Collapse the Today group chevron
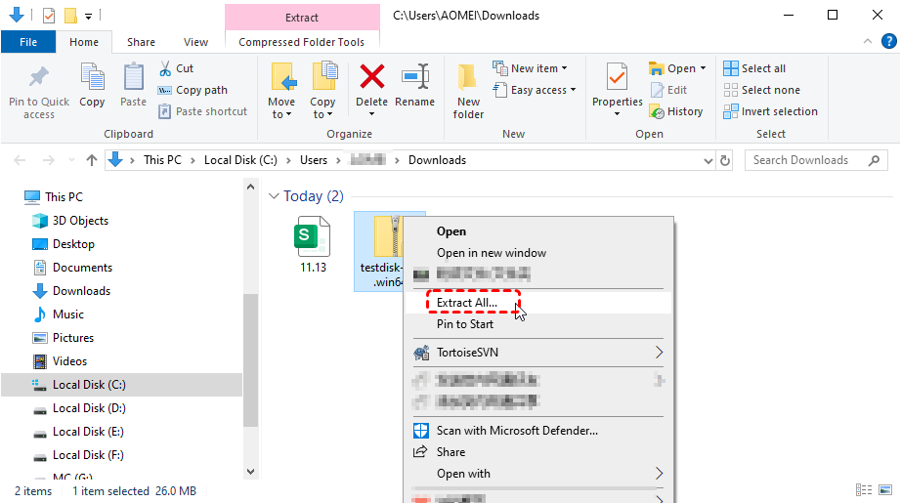Image resolution: width=901 pixels, height=503 pixels. (275, 196)
